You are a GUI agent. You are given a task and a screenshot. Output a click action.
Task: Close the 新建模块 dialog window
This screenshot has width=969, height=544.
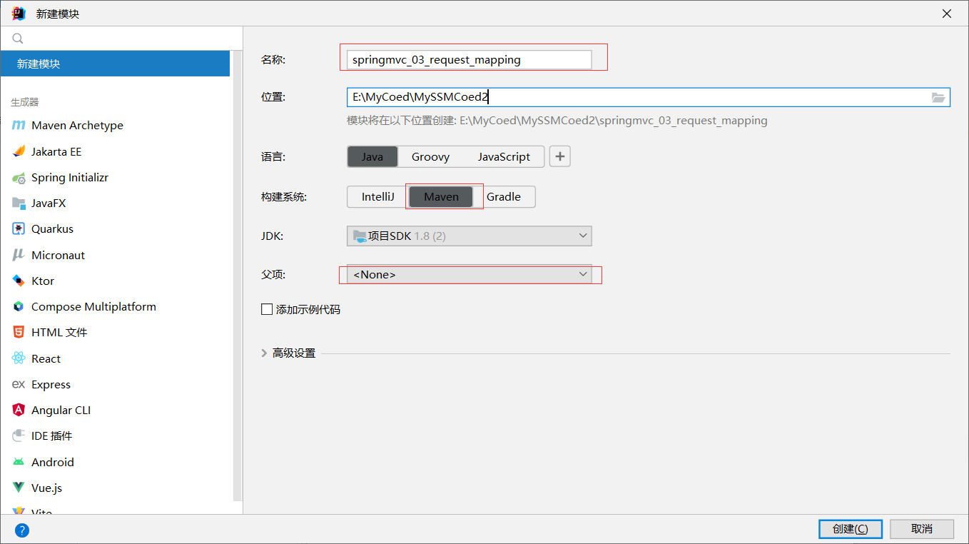(947, 14)
